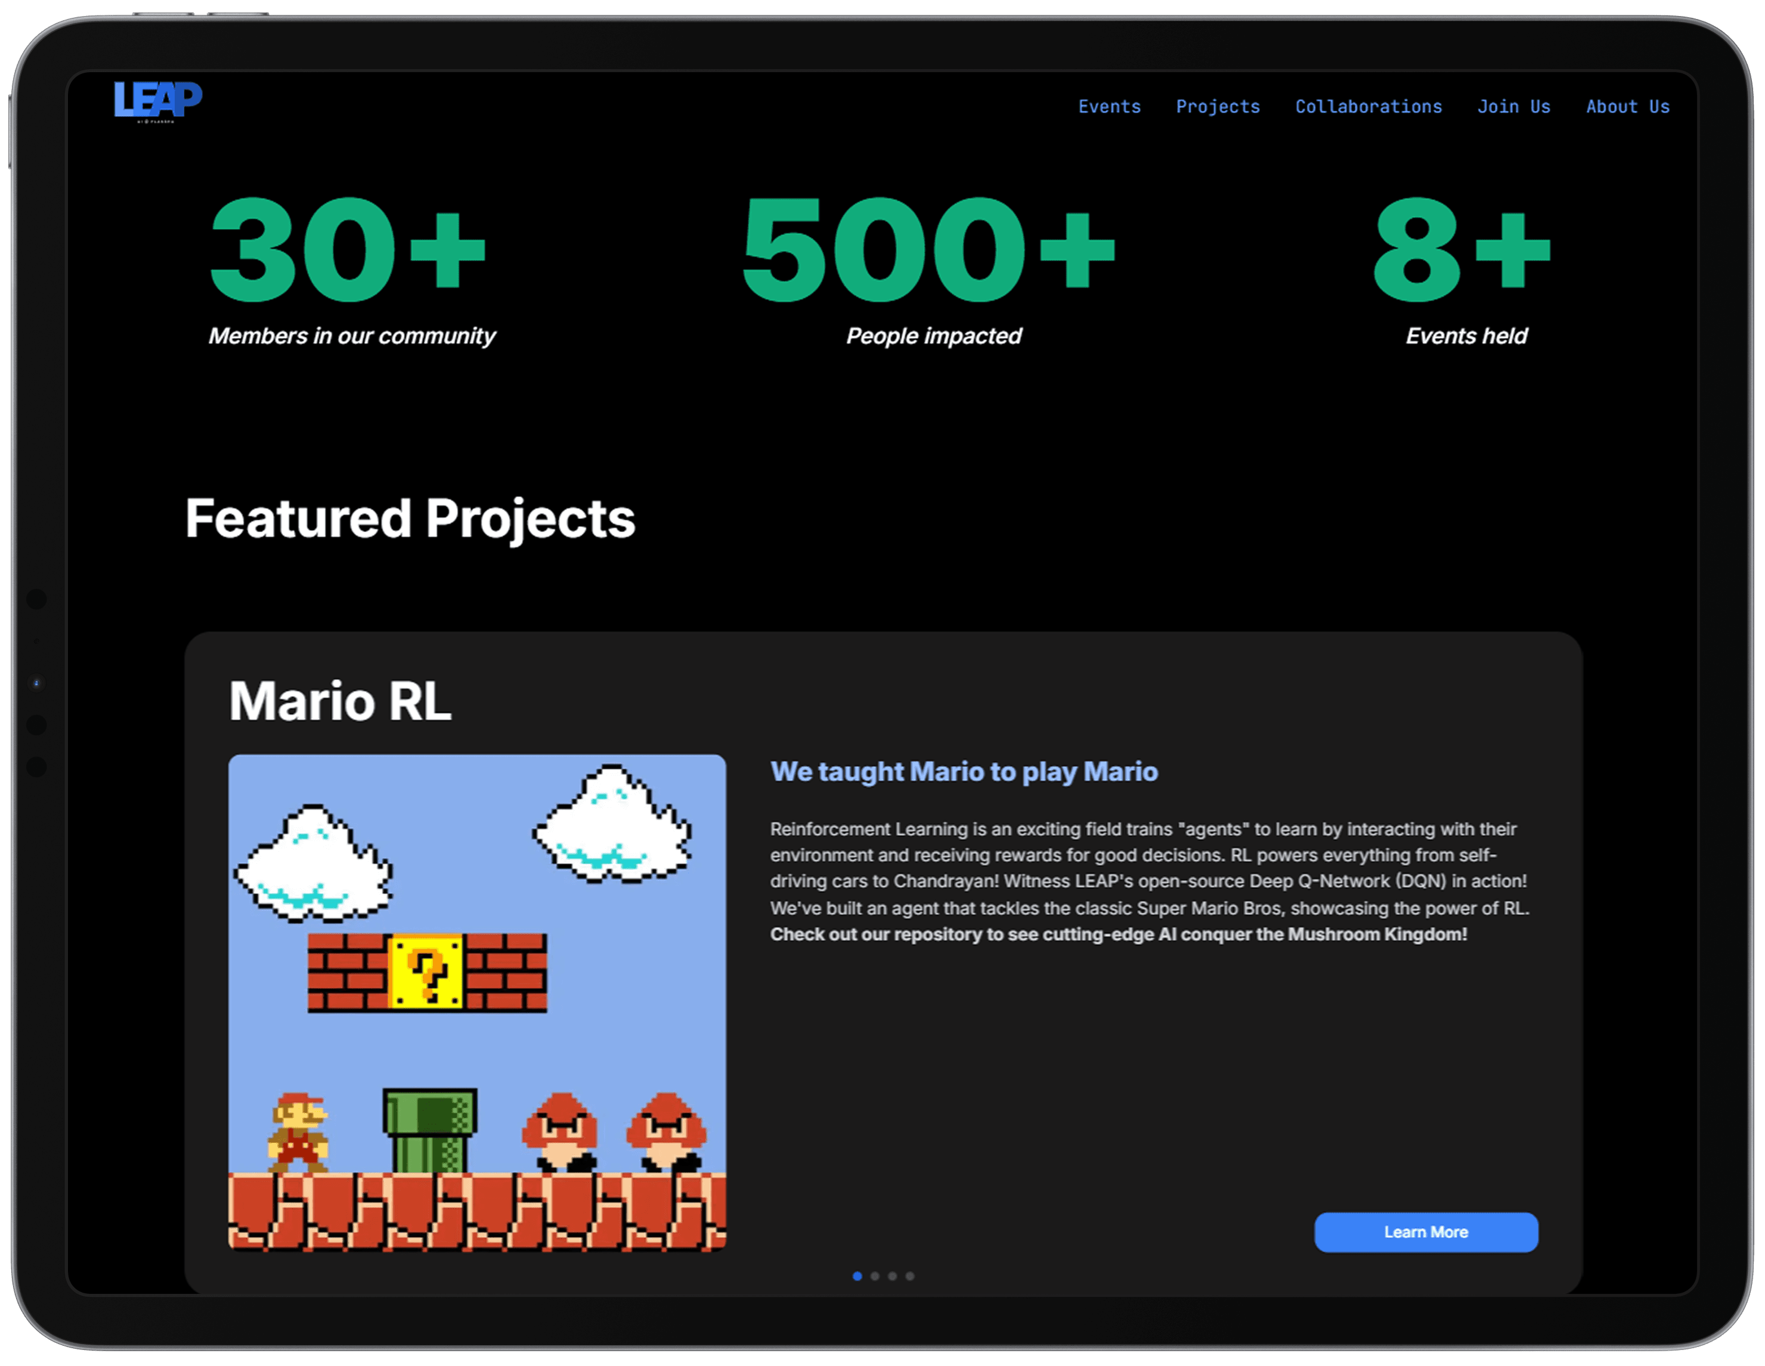
Task: Click Join Us in the navigation
Action: coord(1513,107)
